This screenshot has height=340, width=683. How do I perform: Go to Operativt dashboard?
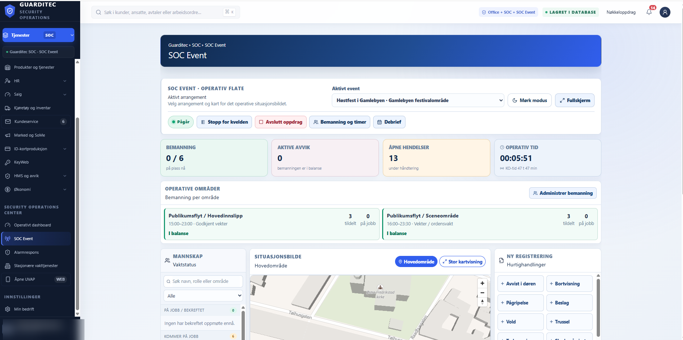point(36,225)
